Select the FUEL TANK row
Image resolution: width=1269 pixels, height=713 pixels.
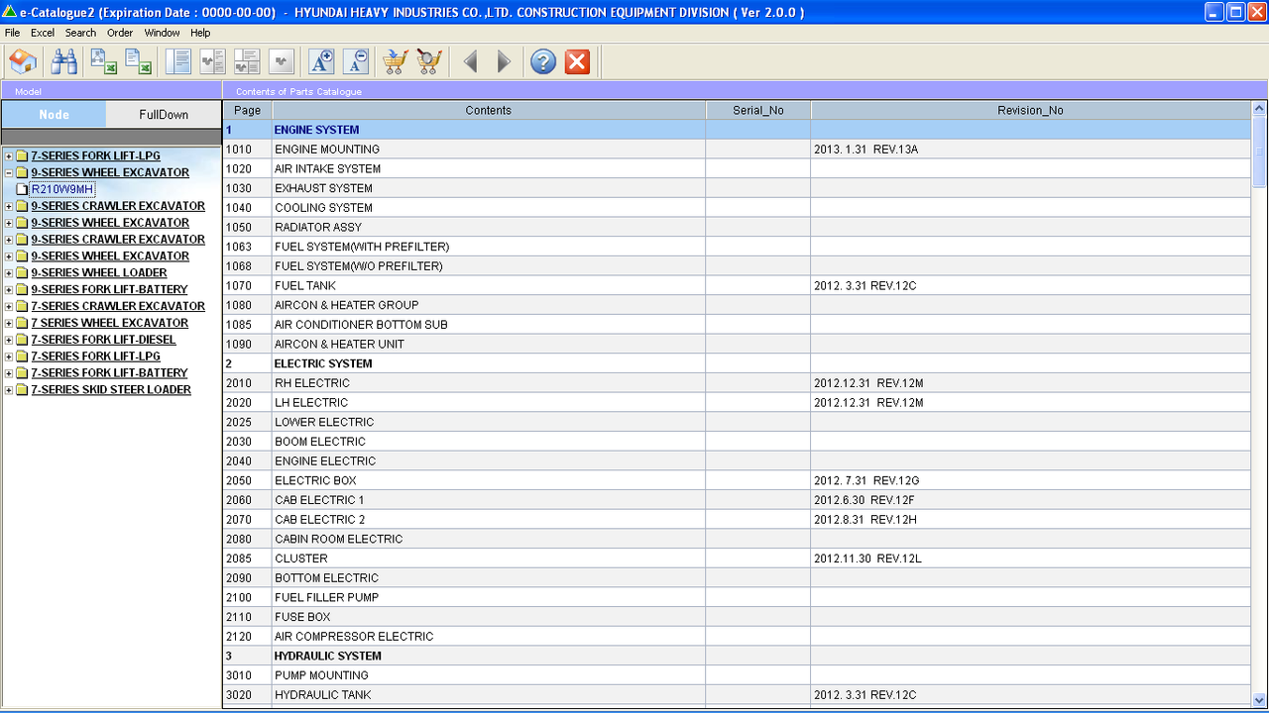point(737,285)
